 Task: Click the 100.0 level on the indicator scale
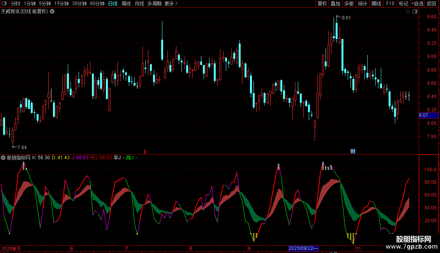[x=430, y=169]
